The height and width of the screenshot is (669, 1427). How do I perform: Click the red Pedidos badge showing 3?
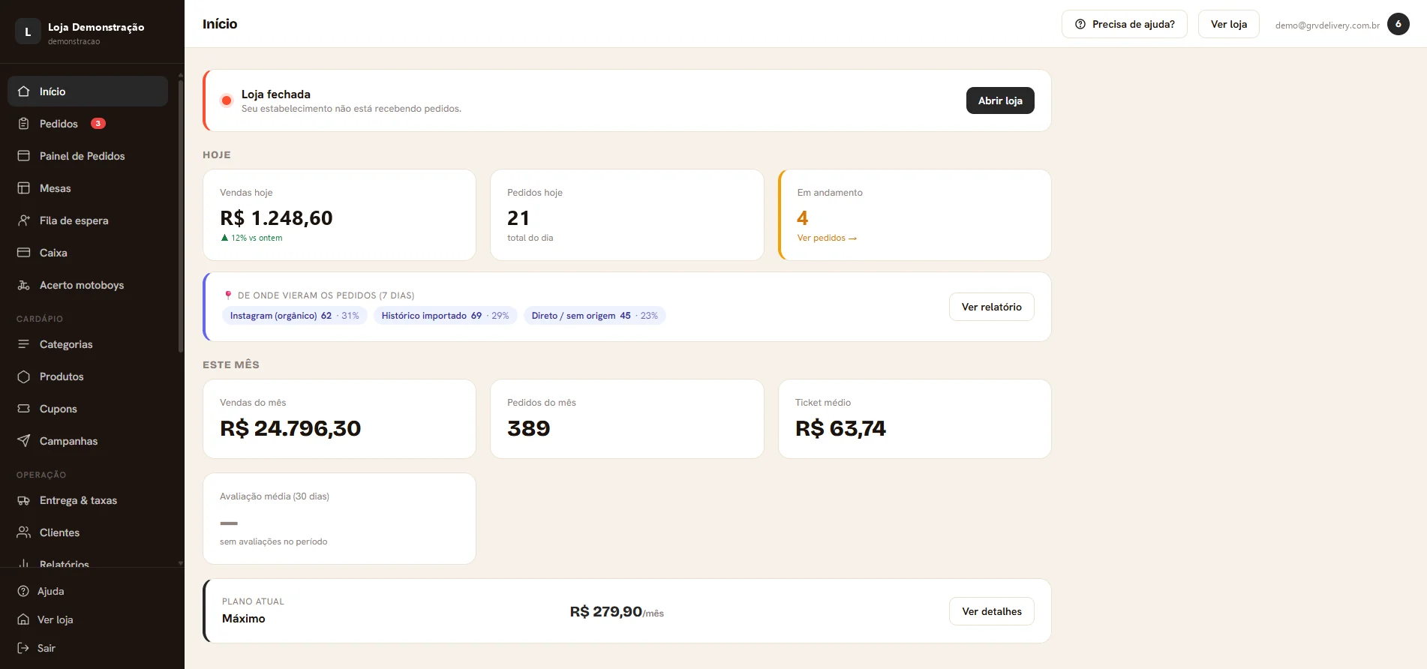[x=98, y=124]
